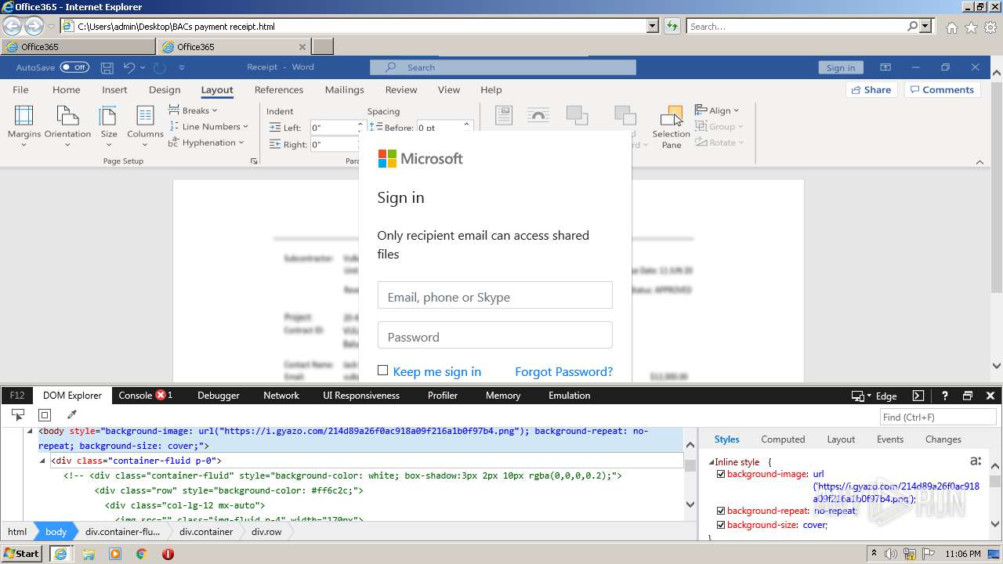Click the pseudo-class a: icon in the Styles pane
Screen dimensions: 1003x564
(x=976, y=461)
